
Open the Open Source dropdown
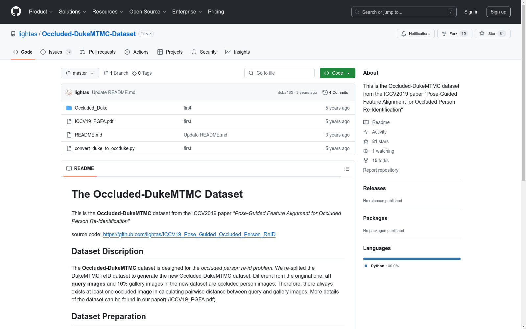(148, 12)
